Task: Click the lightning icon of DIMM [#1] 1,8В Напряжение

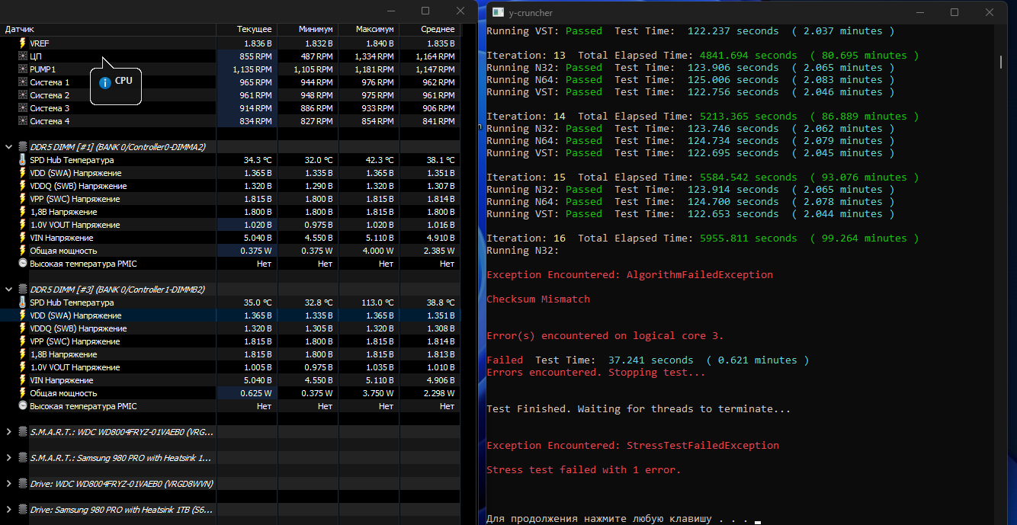Action: pyautogui.click(x=22, y=212)
